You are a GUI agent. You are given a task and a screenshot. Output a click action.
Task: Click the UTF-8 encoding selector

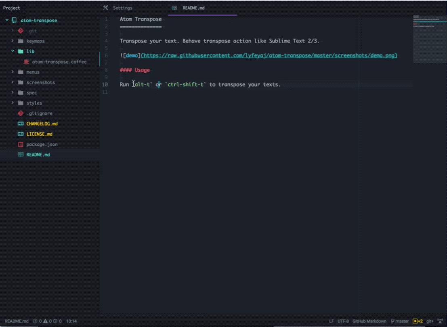click(343, 321)
